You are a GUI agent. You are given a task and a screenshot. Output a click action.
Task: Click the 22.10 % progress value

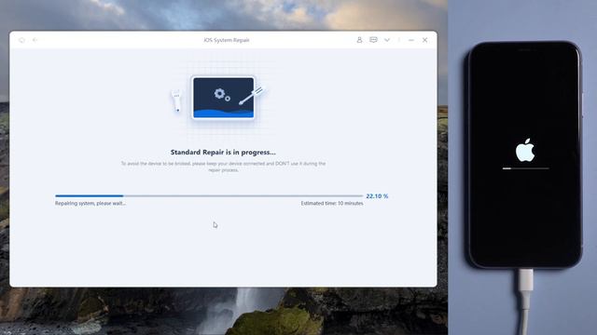pos(377,196)
